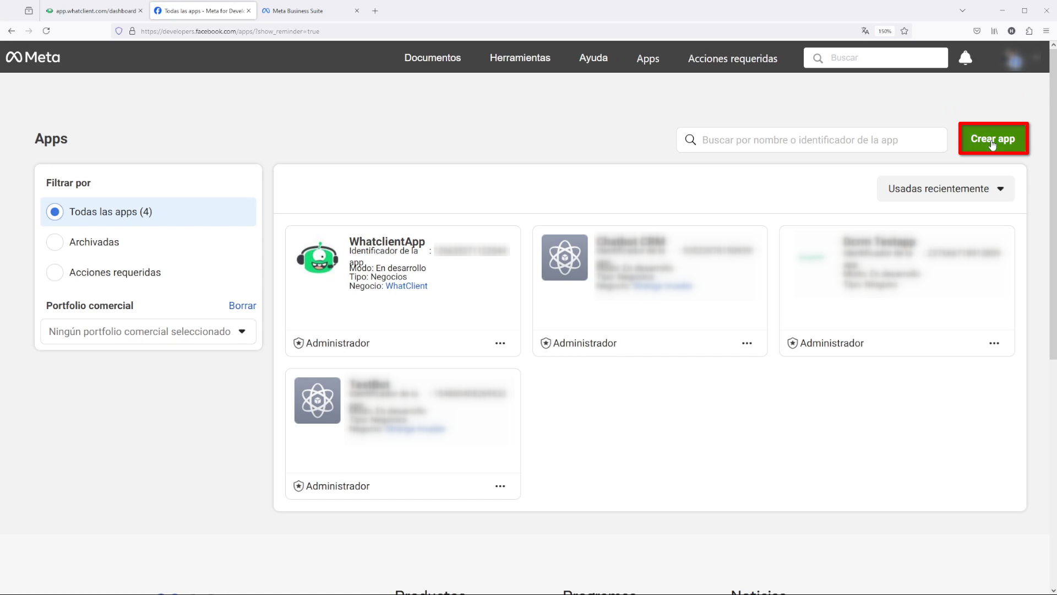Image resolution: width=1057 pixels, height=595 pixels.
Task: Go to Apps in the header navigation
Action: tap(647, 58)
